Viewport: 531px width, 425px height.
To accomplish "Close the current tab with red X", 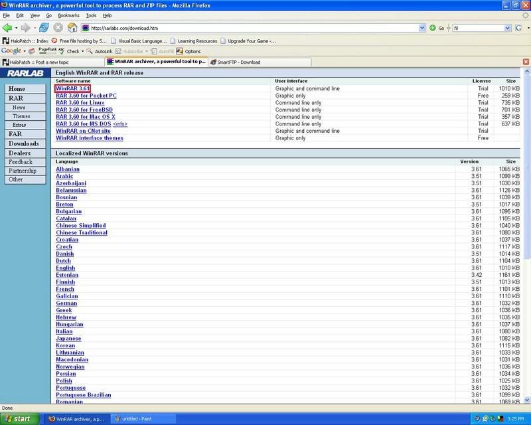I will coord(526,62).
